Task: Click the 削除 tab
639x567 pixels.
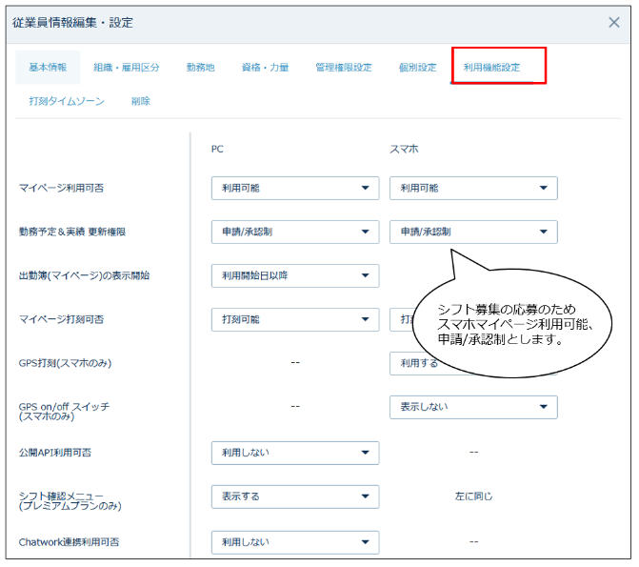Action: [141, 101]
